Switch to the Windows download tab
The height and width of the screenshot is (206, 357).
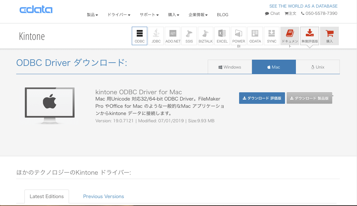tap(230, 67)
